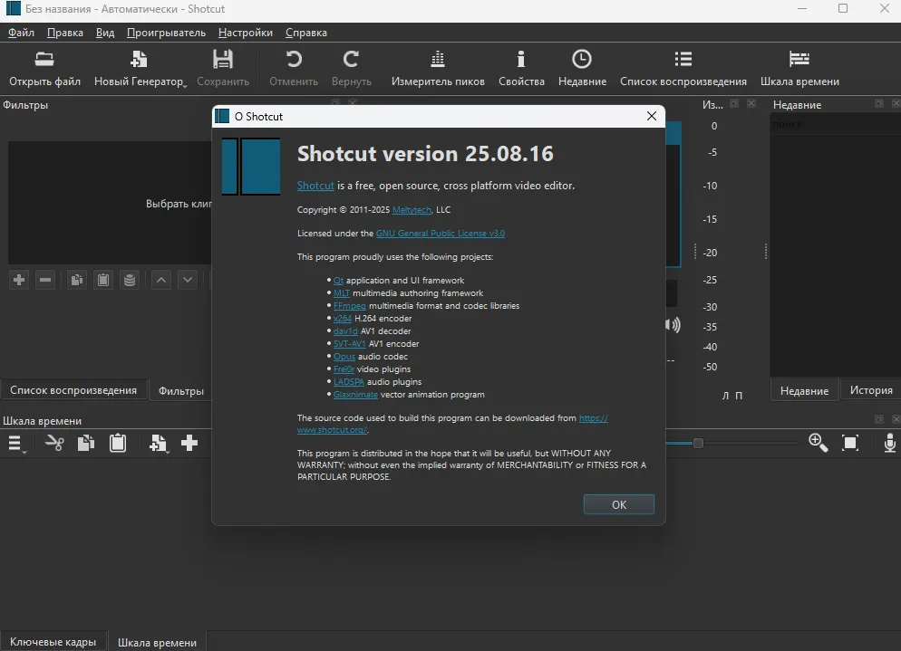Toggle the volume speaker icon

(673, 325)
